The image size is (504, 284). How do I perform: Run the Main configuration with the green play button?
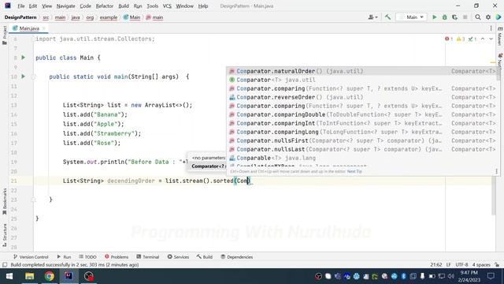point(434,17)
